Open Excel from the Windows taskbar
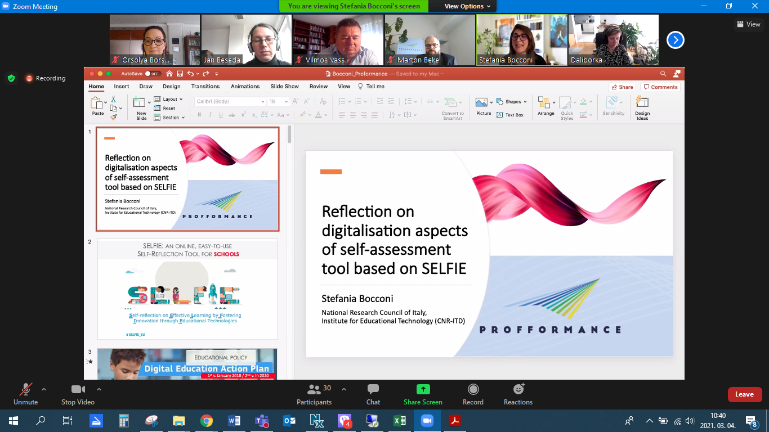Screen dimensions: 769x432 pos(400,421)
